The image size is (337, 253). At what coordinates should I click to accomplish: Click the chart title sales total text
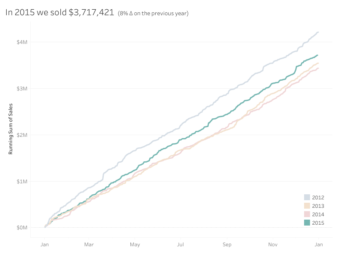coord(59,13)
